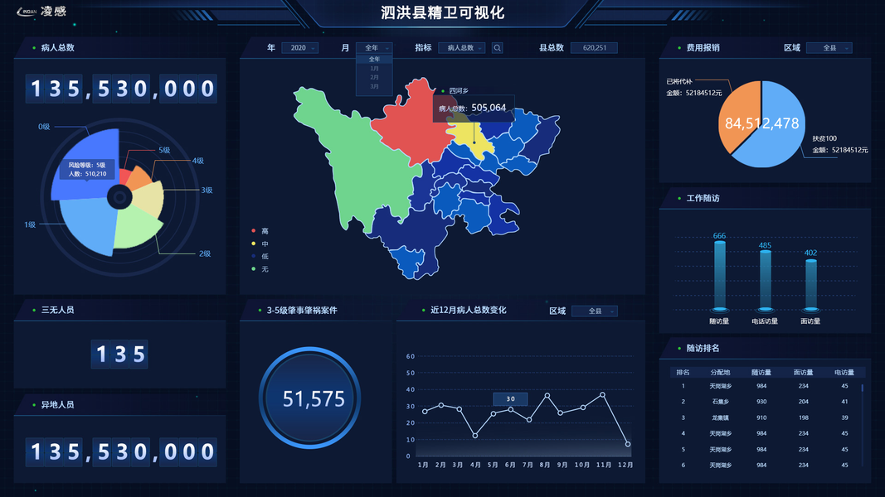Click the line chart point at 12月

pos(628,444)
